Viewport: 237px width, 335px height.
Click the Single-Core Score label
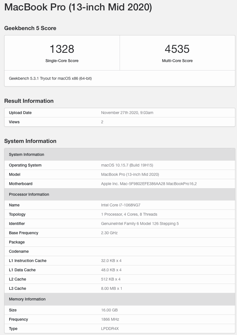62,61
